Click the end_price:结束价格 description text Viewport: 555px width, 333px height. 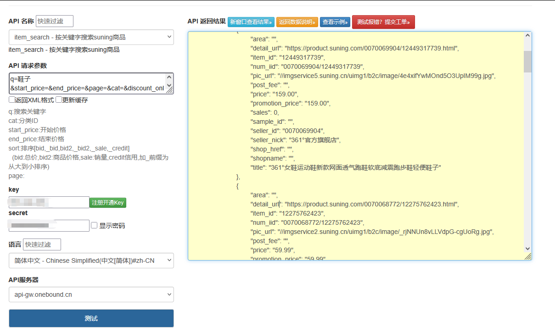point(36,139)
